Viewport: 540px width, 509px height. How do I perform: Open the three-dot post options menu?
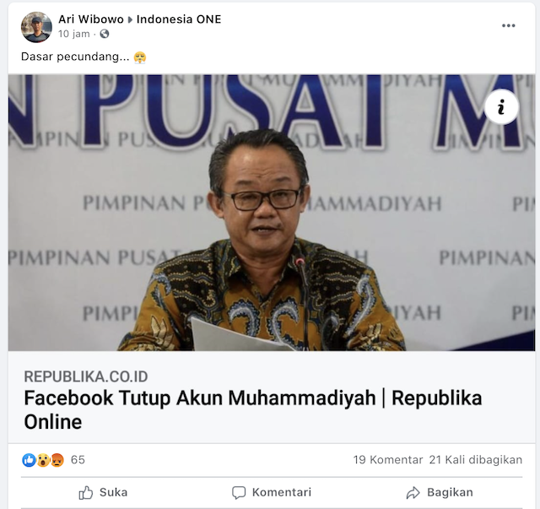(508, 25)
